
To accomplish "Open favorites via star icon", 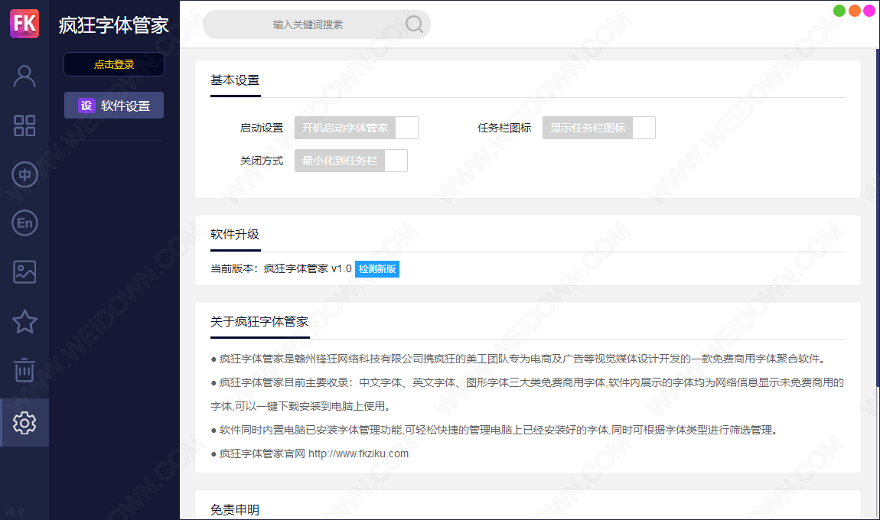I will pos(24,321).
